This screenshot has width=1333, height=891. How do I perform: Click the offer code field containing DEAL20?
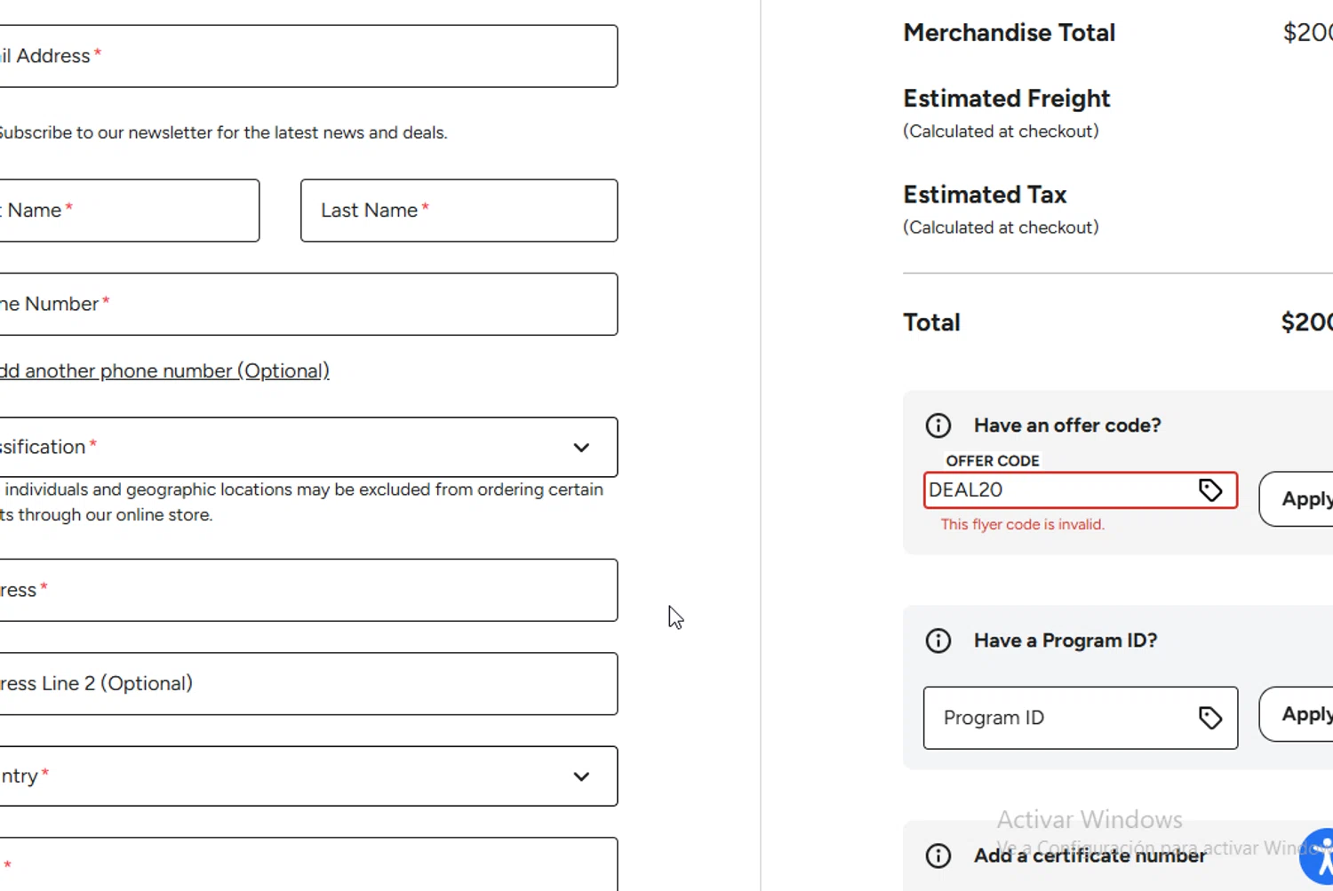[1058, 490]
